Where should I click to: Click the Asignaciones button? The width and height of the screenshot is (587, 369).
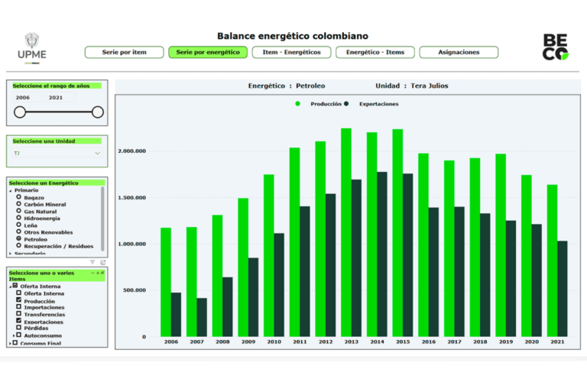click(x=459, y=53)
